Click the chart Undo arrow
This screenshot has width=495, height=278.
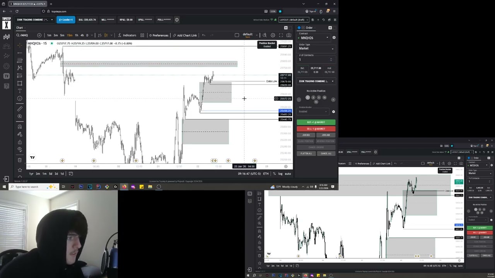203,35
